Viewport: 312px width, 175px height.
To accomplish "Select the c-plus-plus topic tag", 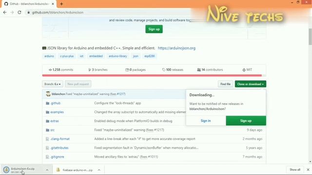I will 67,56.
